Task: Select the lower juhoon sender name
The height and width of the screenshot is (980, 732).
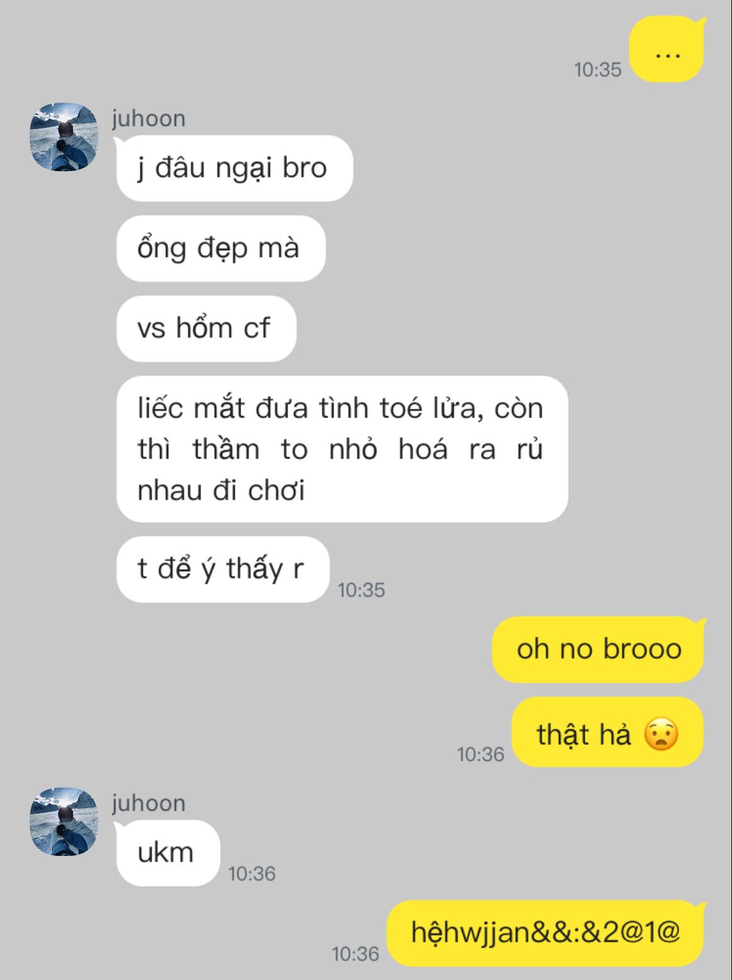Action: [149, 803]
